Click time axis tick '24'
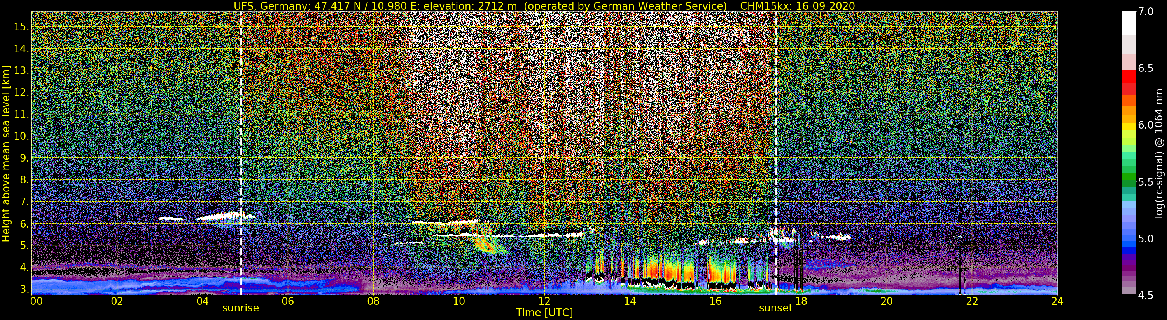The image size is (1167, 320). click(x=1057, y=301)
